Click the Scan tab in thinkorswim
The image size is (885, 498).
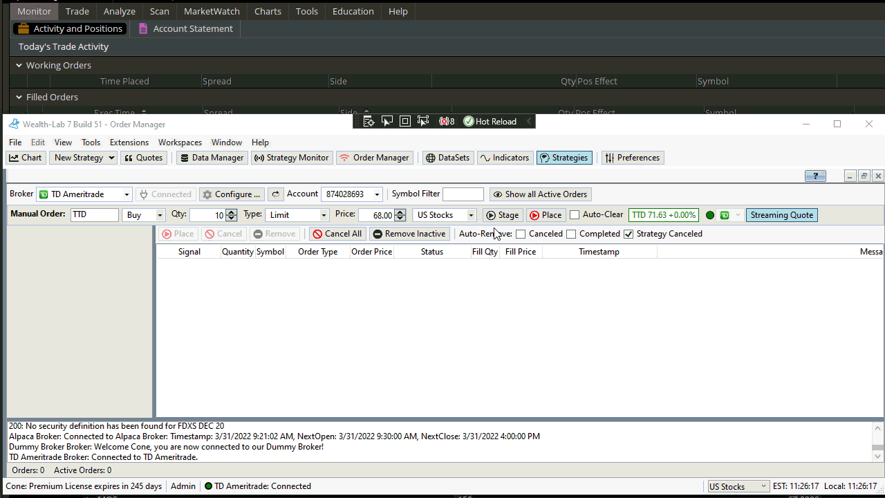(x=160, y=11)
